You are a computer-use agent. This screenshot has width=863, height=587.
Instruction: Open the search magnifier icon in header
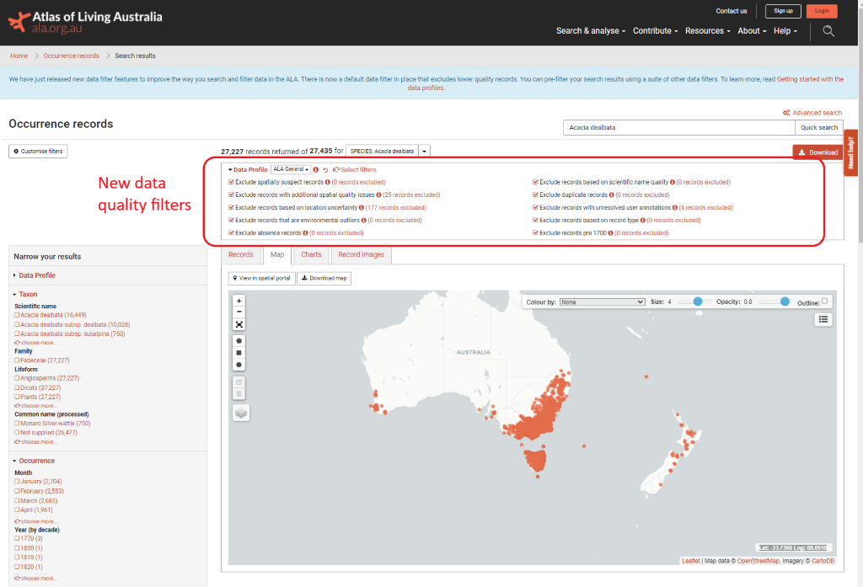[x=828, y=31]
